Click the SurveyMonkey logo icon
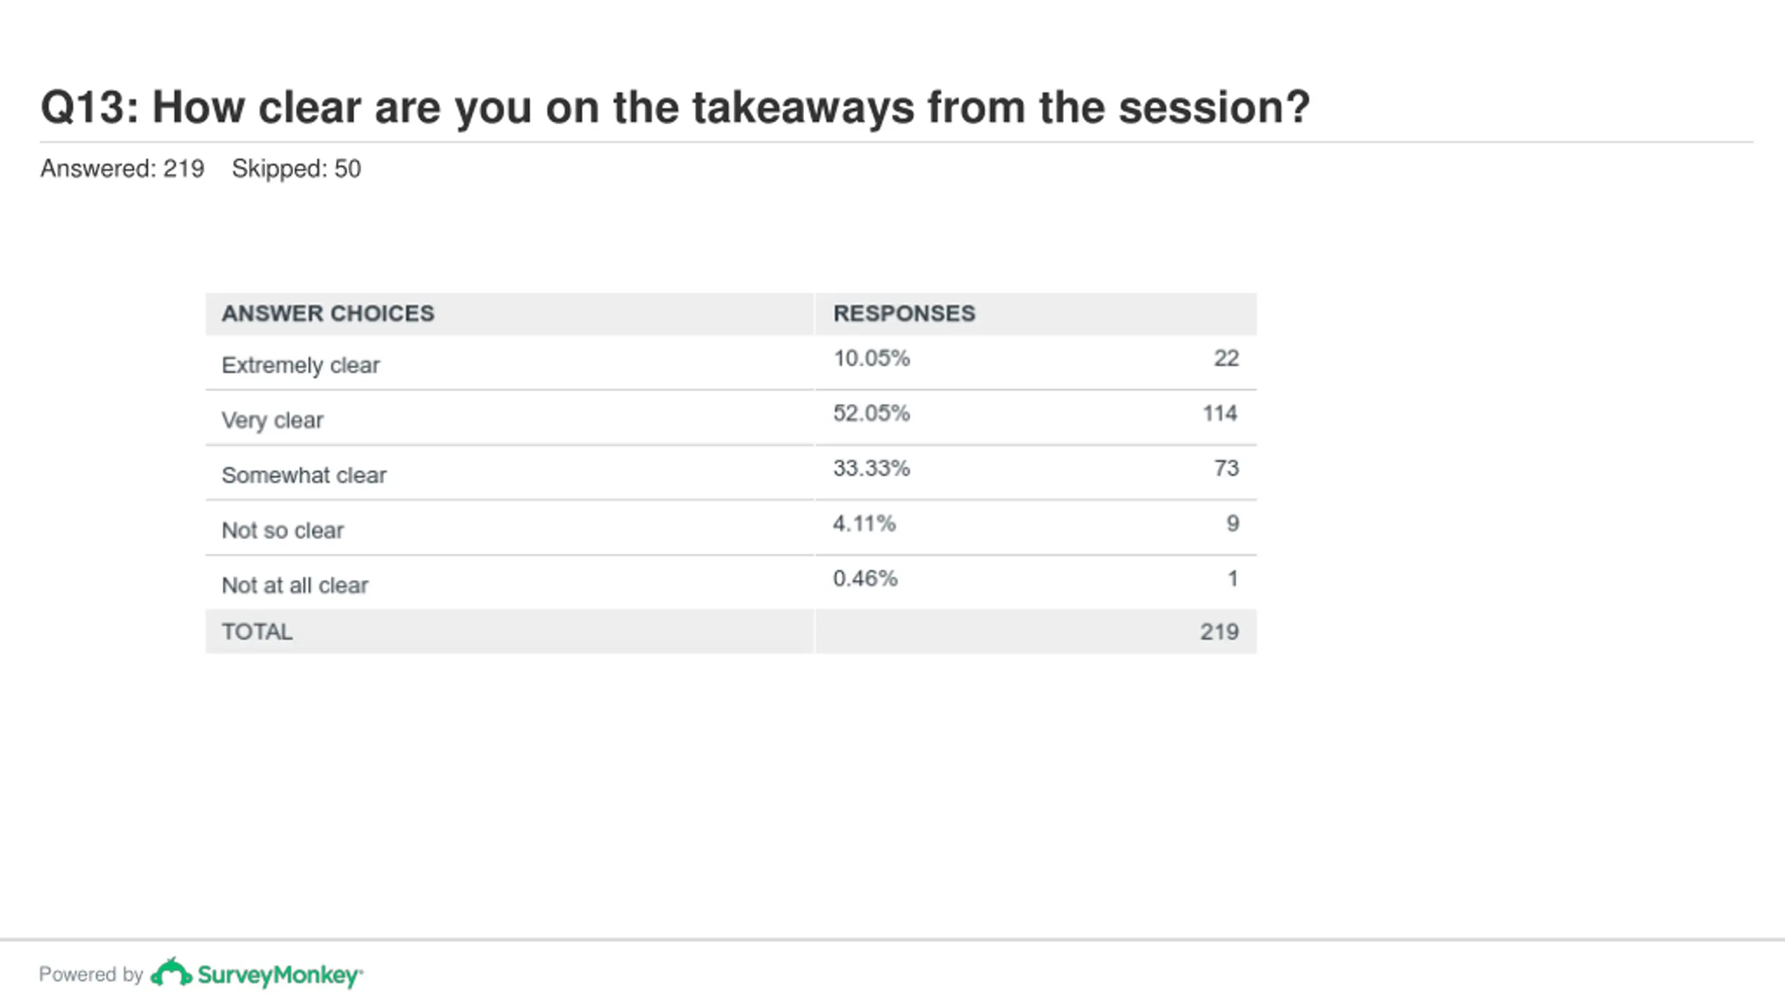This screenshot has height=1004, width=1785. [x=171, y=973]
